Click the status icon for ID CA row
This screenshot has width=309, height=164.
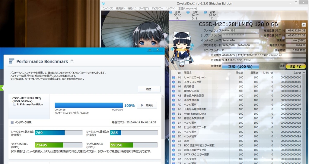point(174,159)
